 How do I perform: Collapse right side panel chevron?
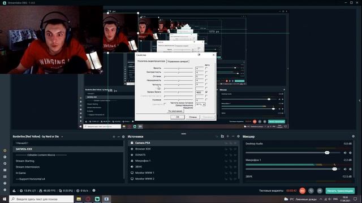tap(360, 100)
